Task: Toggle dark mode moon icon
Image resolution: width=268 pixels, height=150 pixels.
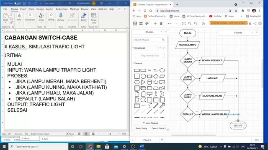Action: pos(204,23)
